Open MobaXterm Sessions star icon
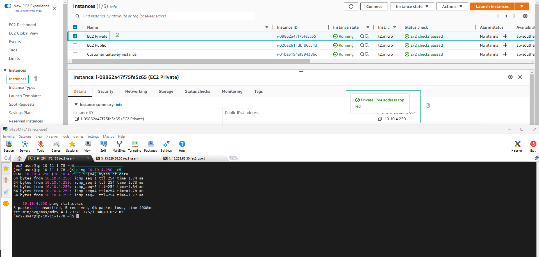 pyautogui.click(x=72, y=146)
